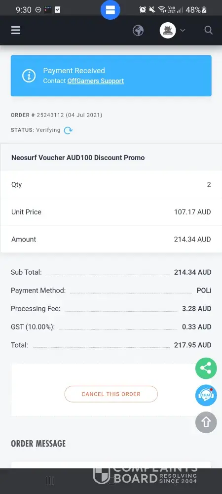The height and width of the screenshot is (494, 222).
Task: Expand the account dropdown chevron
Action: click(183, 31)
